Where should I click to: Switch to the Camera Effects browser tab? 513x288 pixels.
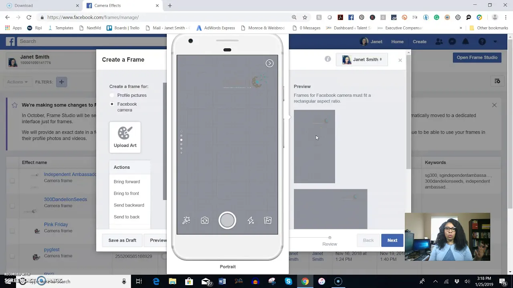pyautogui.click(x=122, y=6)
